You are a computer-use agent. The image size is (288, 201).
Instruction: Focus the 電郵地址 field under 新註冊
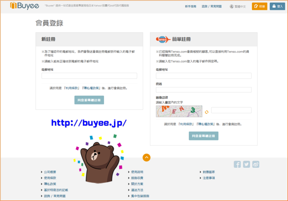[x=89, y=76]
